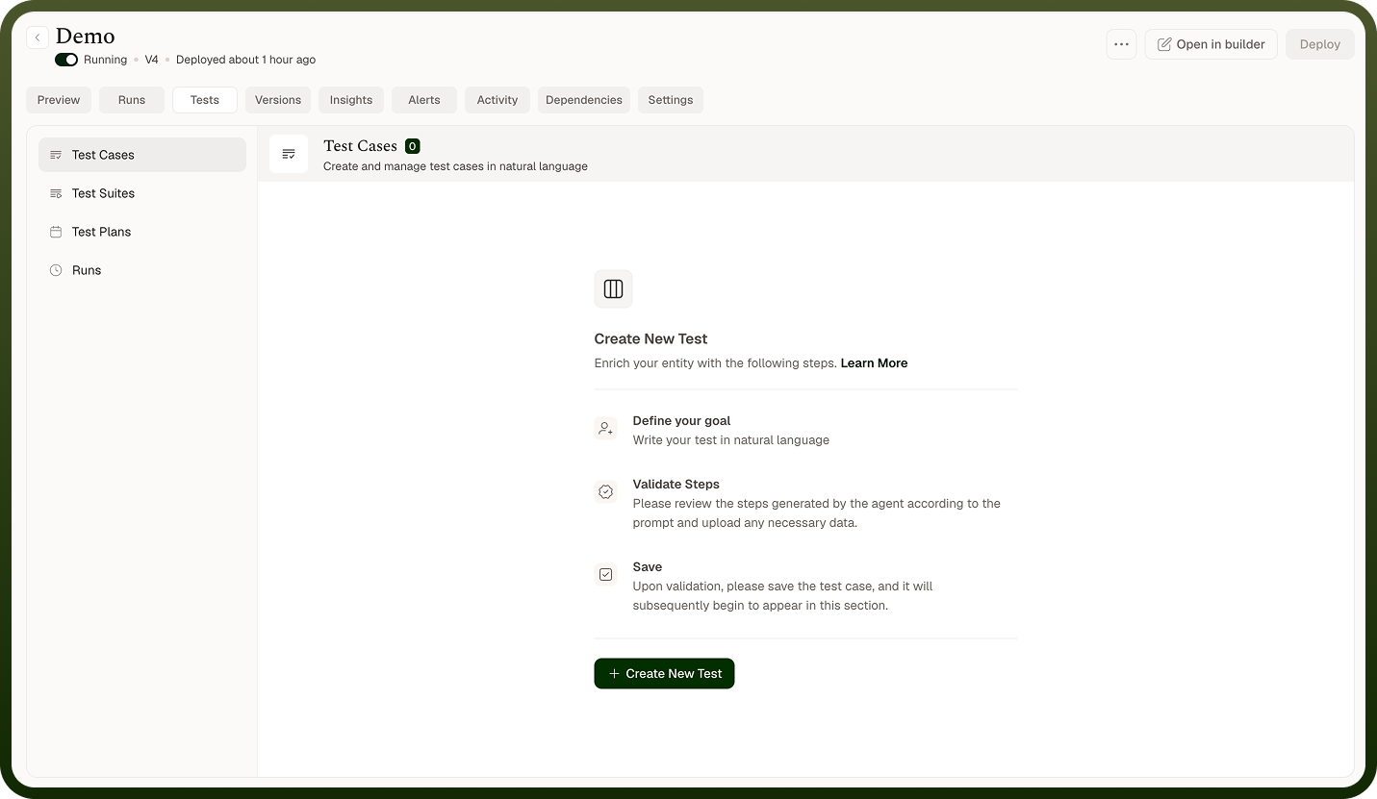Toggle the Running deployment switch
Viewport: 1377px width, 799px height.
click(66, 60)
